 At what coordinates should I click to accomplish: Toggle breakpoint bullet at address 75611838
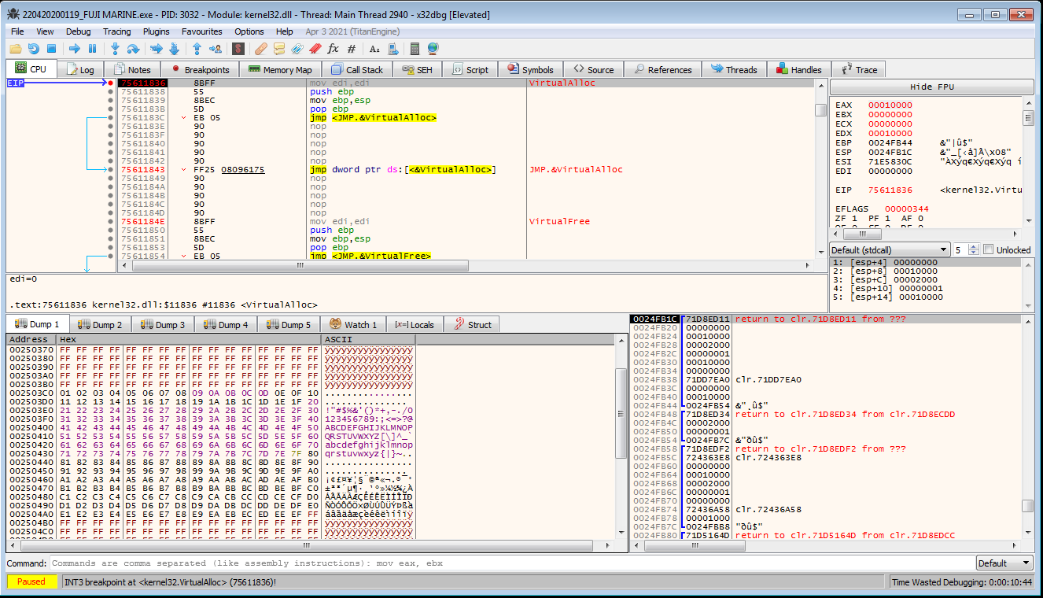[x=111, y=91]
